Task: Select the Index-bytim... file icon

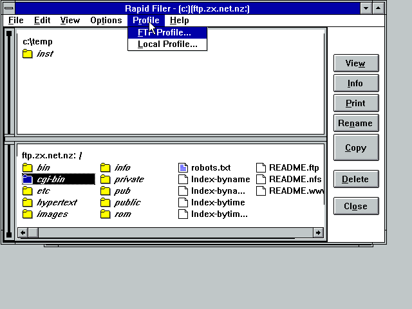Action: pos(183,214)
